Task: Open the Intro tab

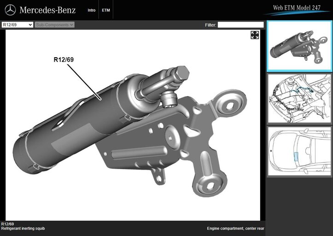Action: [92, 10]
